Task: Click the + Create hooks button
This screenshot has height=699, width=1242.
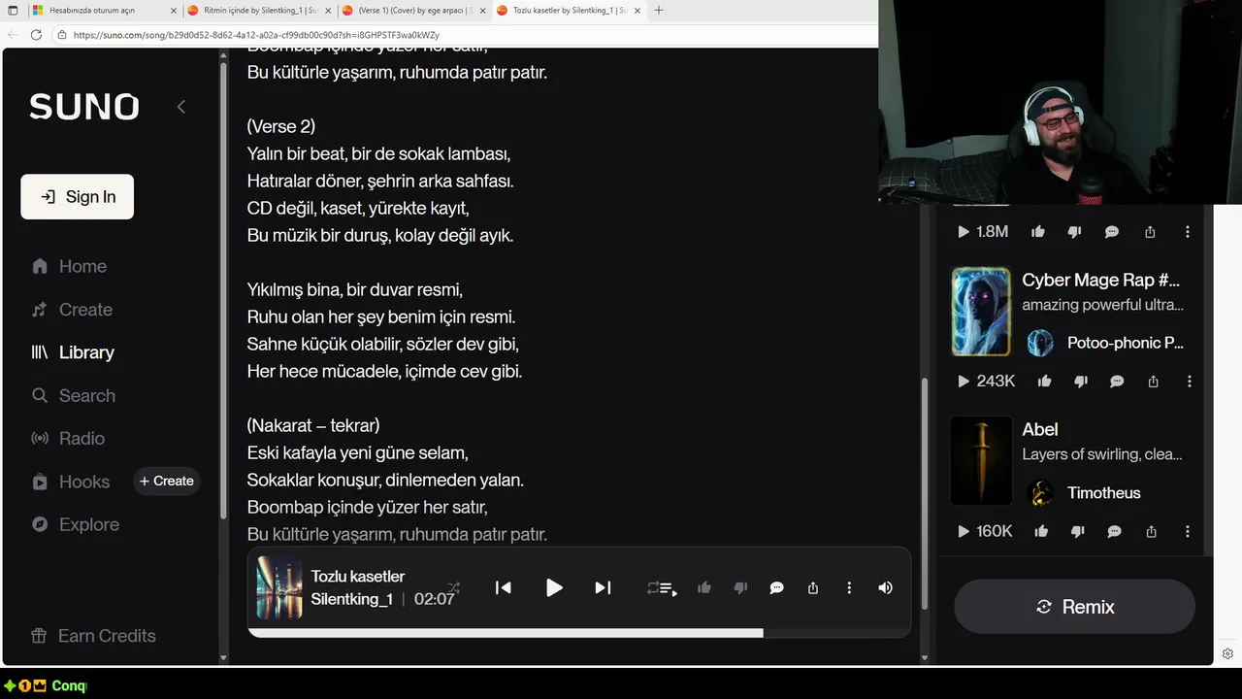Action: [166, 481]
